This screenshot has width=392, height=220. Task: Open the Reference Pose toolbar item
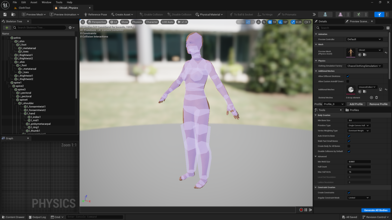95,15
